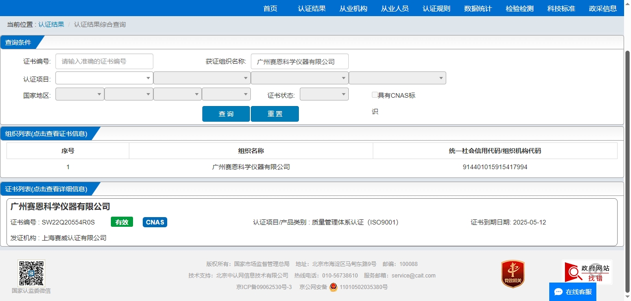This screenshot has width=631, height=301.
Task: Open the third 国家地区 dropdown
Action: tap(177, 94)
